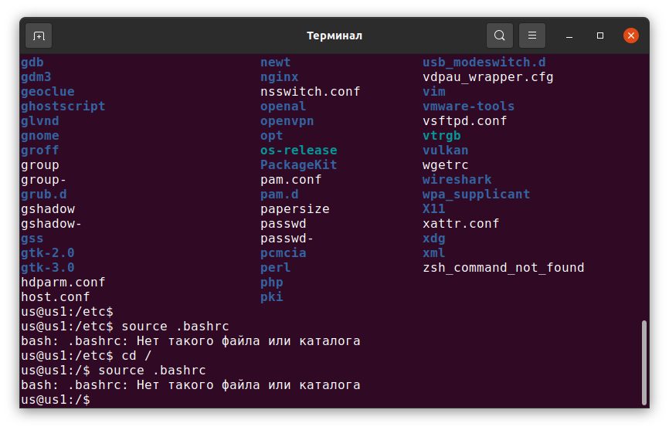Click the Терминал window title
Screen dimensions: 669x430
(334, 36)
